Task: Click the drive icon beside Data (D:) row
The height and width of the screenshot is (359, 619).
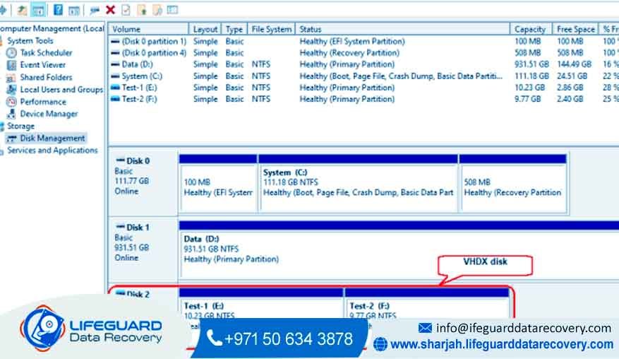Action: tap(115, 64)
